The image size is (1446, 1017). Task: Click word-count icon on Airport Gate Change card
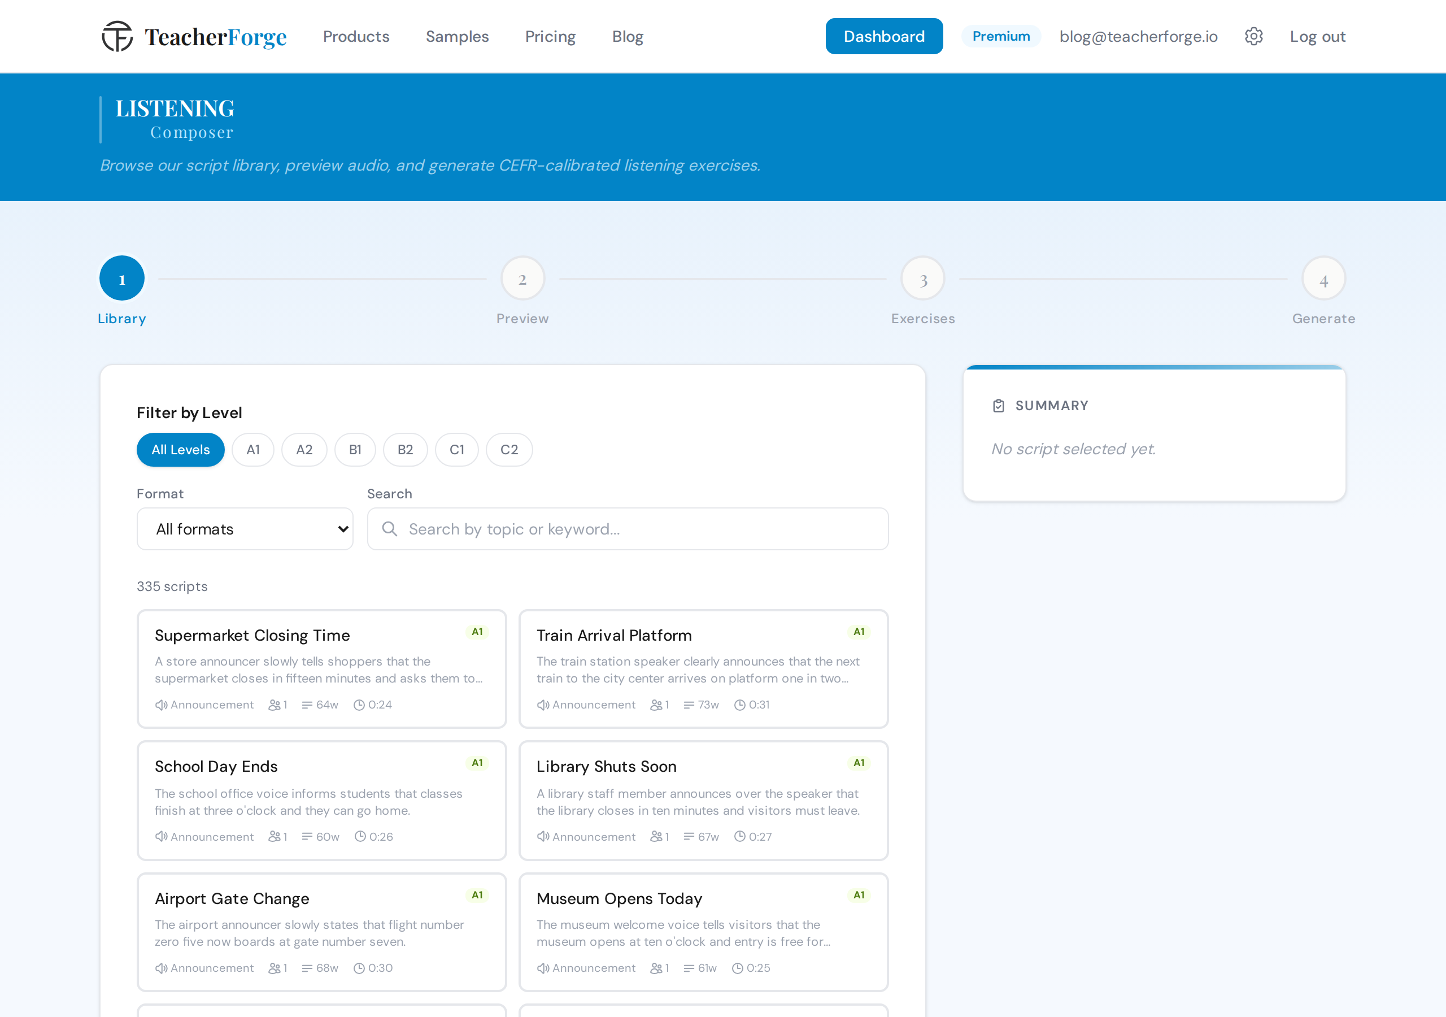[x=307, y=968]
